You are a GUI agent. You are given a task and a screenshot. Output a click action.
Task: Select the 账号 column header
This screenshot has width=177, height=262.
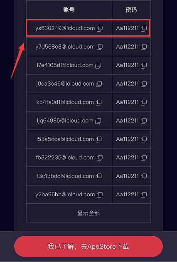coord(69,10)
